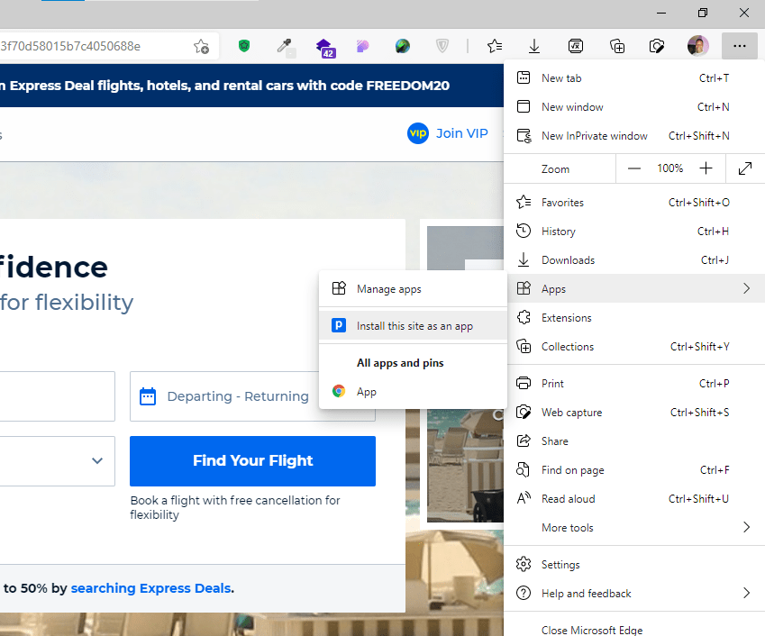Click the gray shield extension icon
Viewport: 765px width, 636px height.
pyautogui.click(x=442, y=46)
